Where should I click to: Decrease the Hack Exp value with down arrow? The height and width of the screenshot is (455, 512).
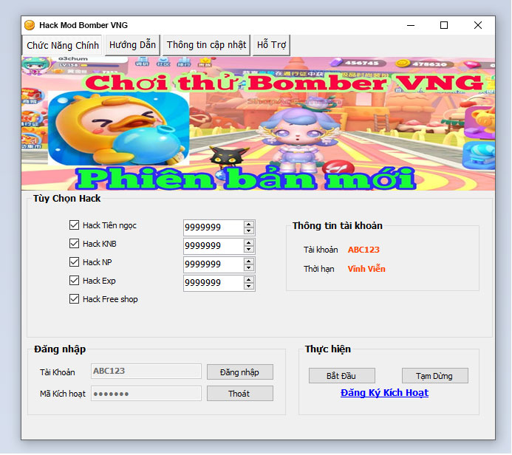point(249,287)
